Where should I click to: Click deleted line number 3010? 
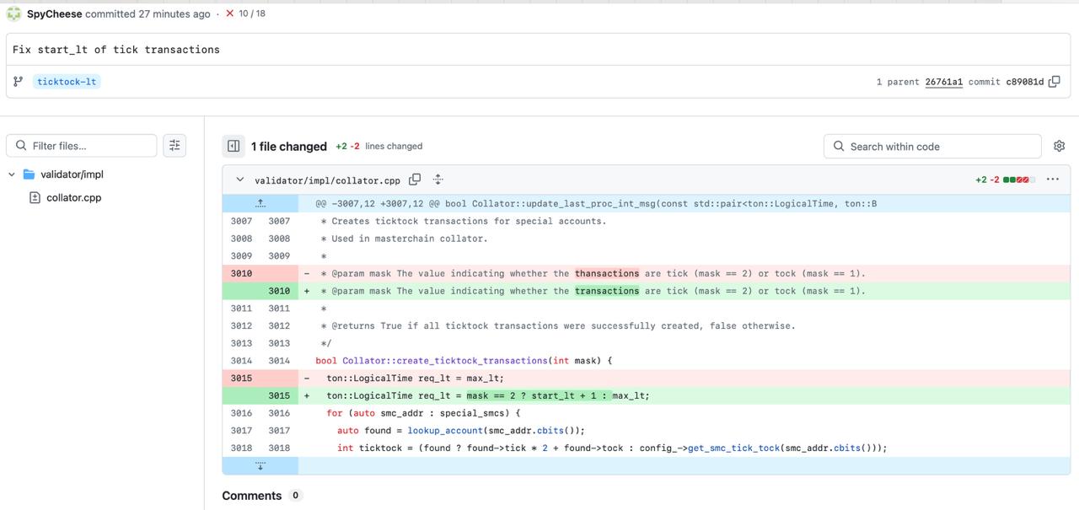241,273
